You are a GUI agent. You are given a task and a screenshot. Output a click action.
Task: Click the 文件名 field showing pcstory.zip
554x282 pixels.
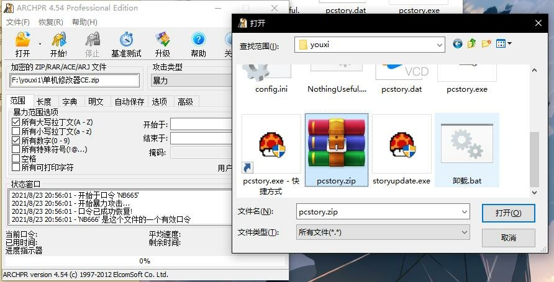378,212
